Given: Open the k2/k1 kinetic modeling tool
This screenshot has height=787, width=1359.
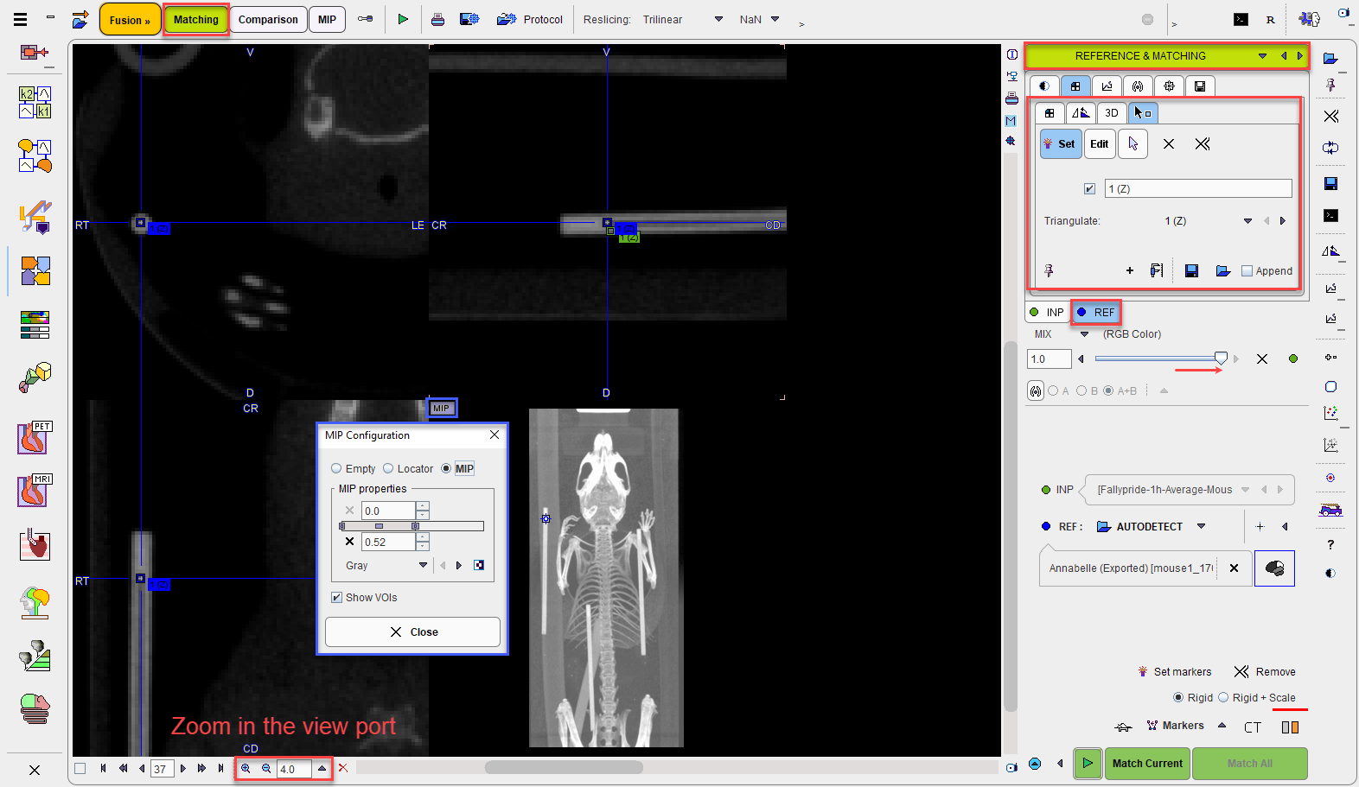Looking at the screenshot, I should coord(35,102).
